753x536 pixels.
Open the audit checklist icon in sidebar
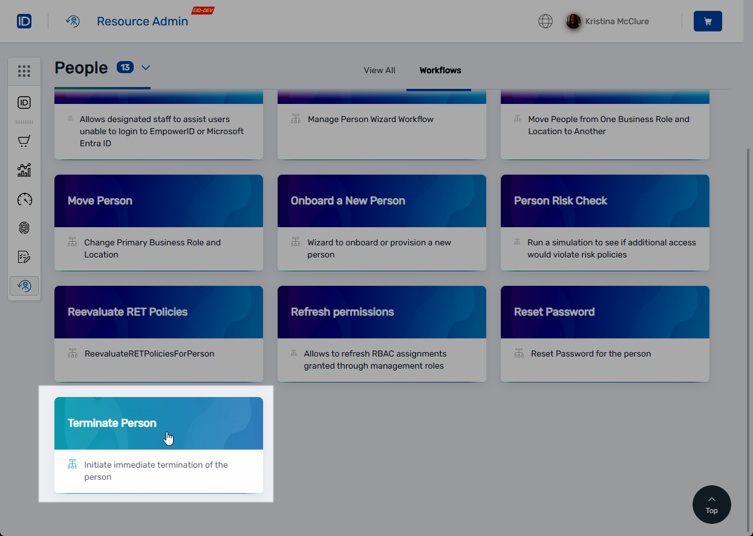pyautogui.click(x=24, y=256)
